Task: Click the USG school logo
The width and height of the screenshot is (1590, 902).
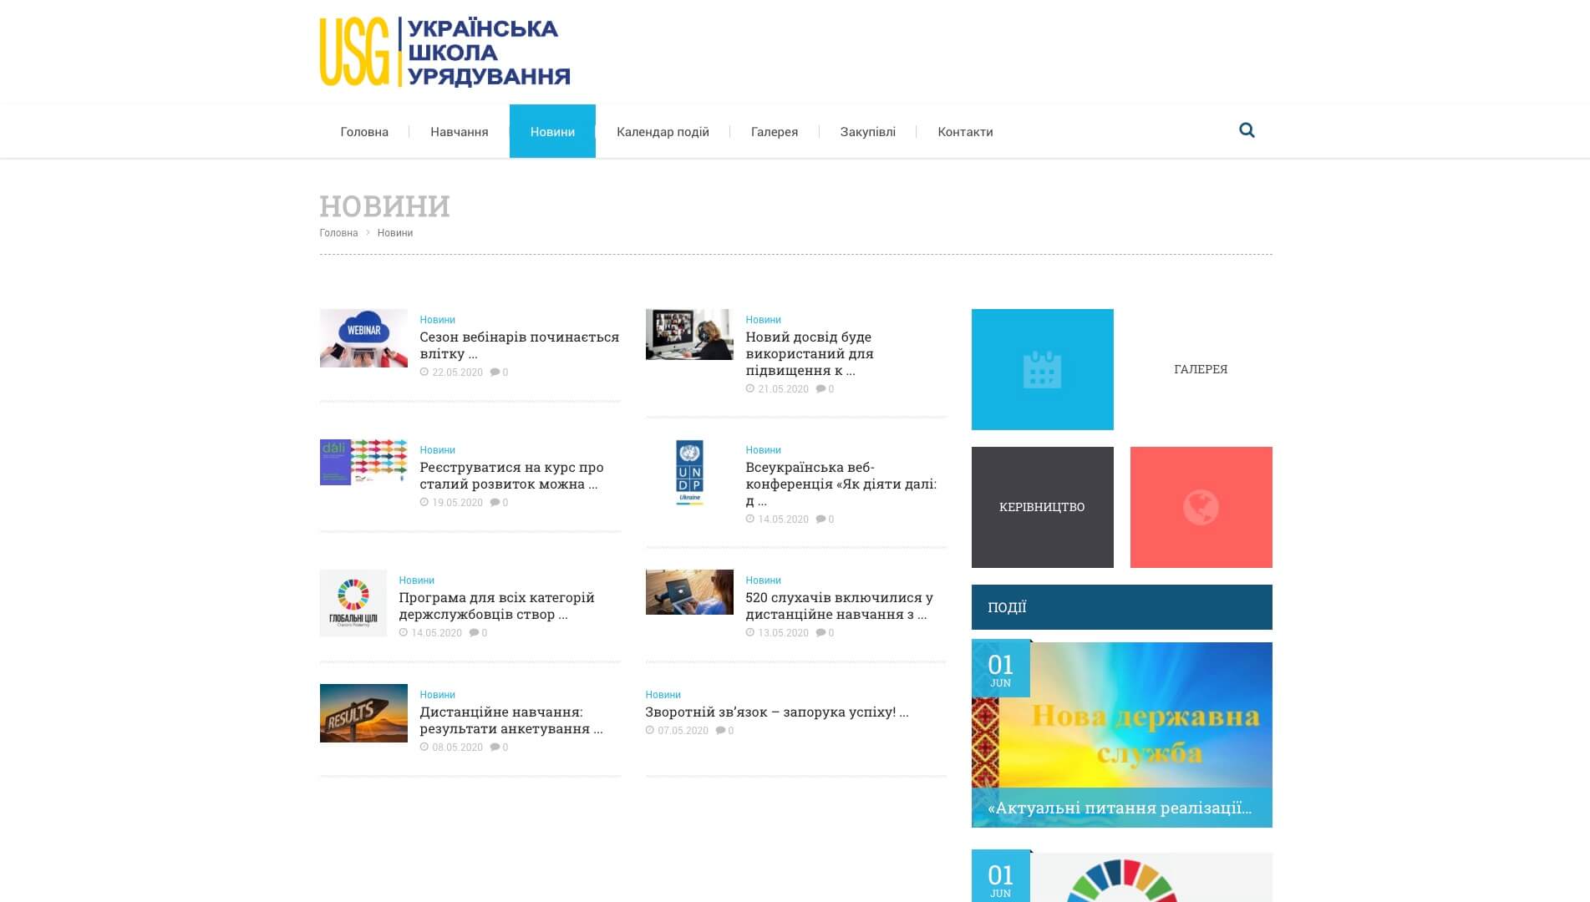Action: coord(444,52)
